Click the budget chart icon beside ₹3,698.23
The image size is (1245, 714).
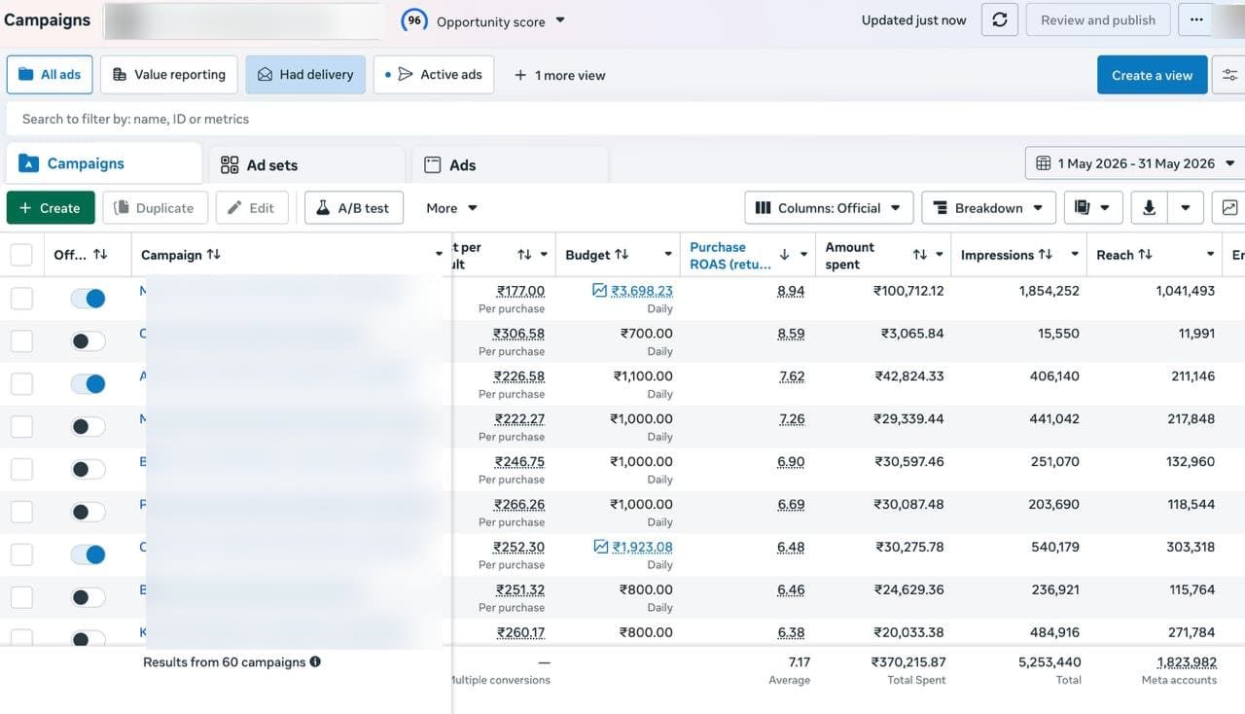(x=601, y=290)
